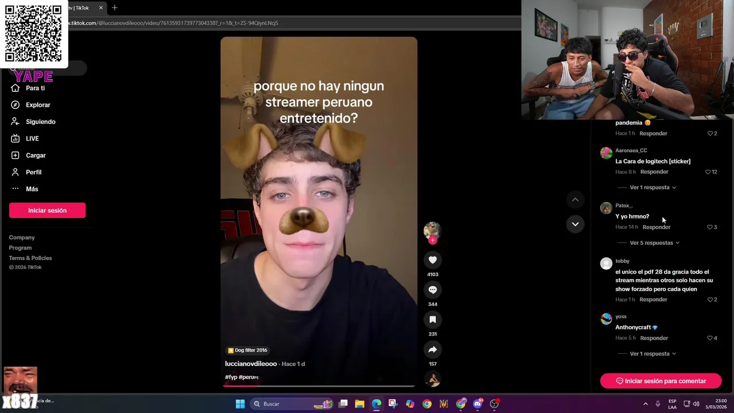Click the taskbar Buscar search box
The width and height of the screenshot is (734, 413).
coord(292,404)
